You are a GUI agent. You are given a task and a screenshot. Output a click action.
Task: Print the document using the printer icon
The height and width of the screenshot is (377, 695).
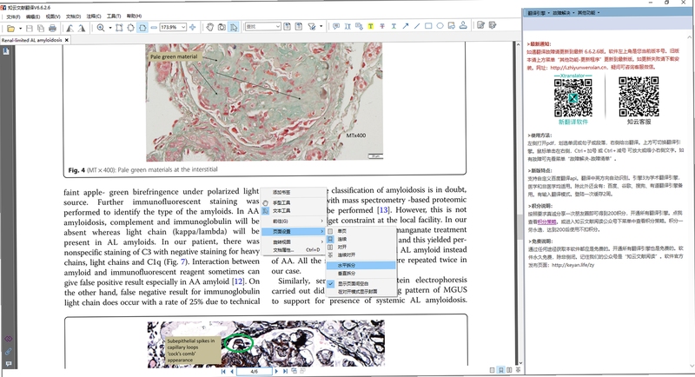[x=52, y=28]
